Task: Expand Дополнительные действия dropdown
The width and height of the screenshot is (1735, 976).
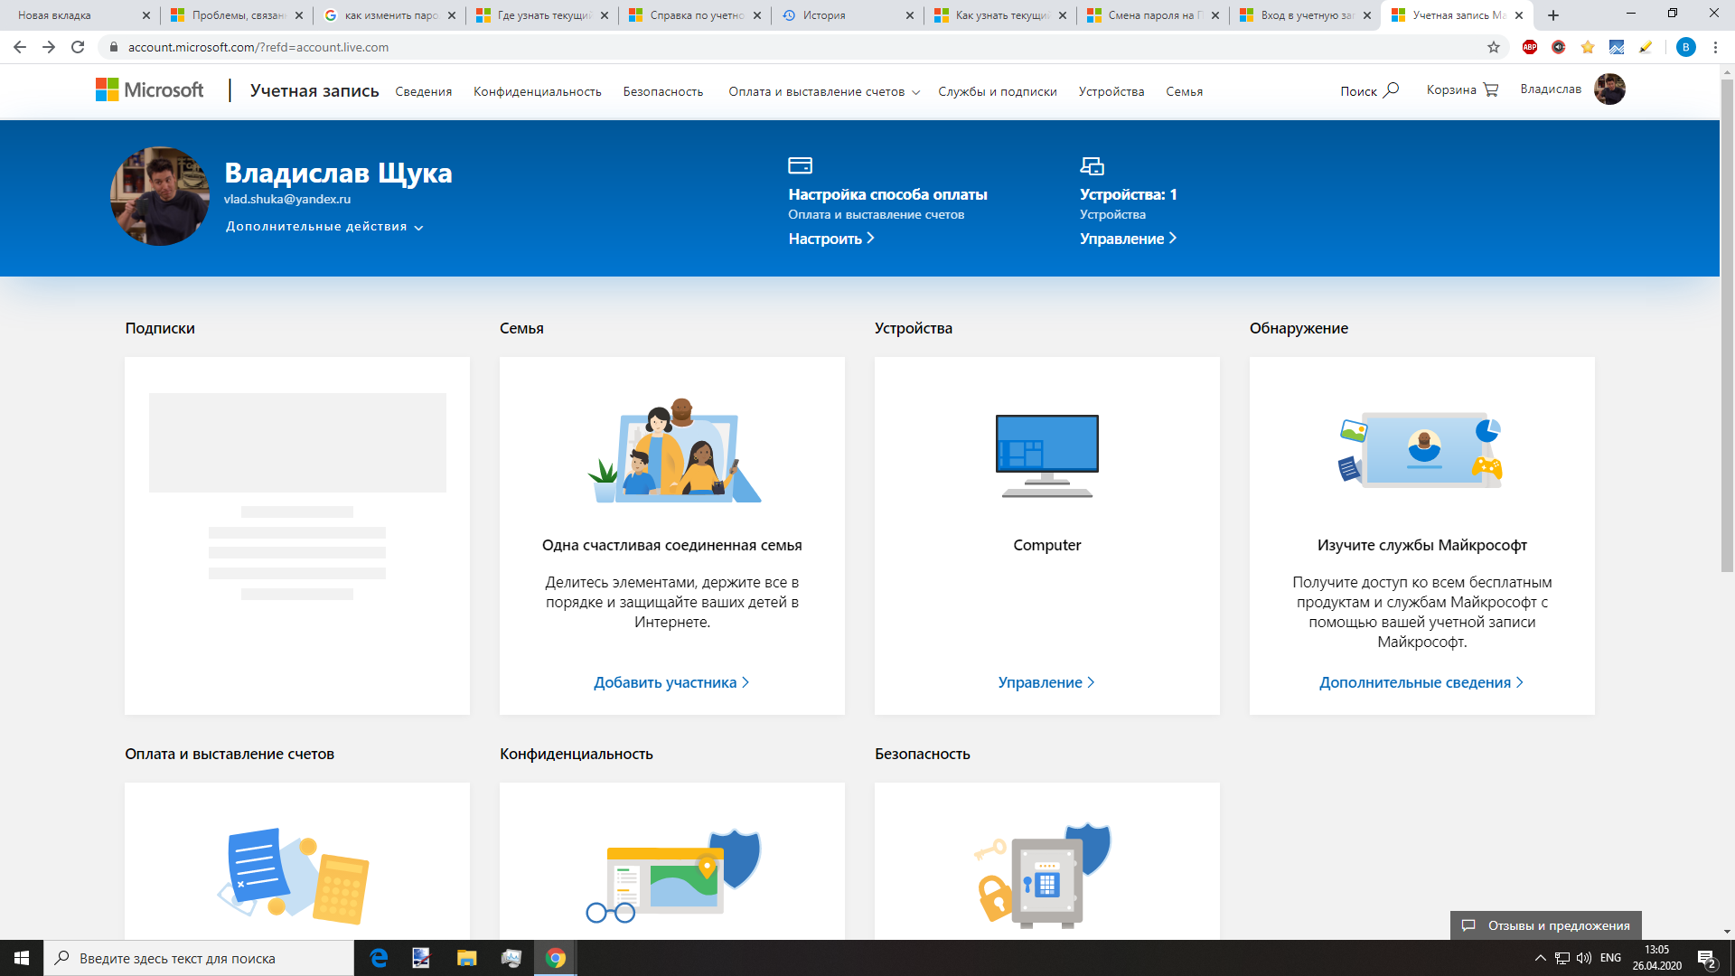Action: tap(324, 227)
